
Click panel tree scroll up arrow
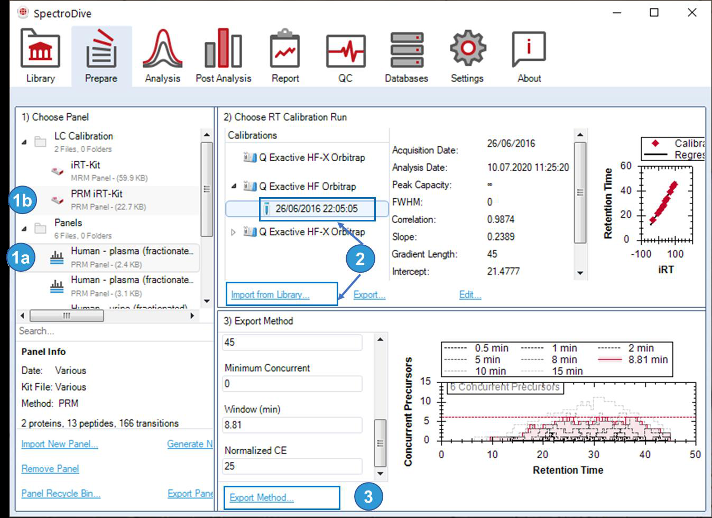207,135
